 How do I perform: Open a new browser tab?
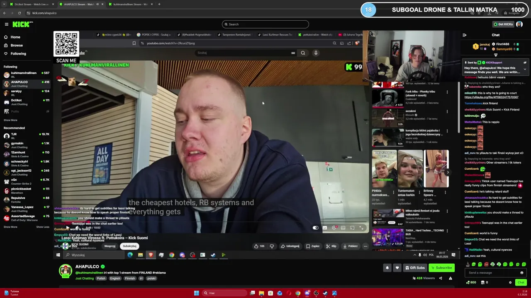[x=159, y=4]
